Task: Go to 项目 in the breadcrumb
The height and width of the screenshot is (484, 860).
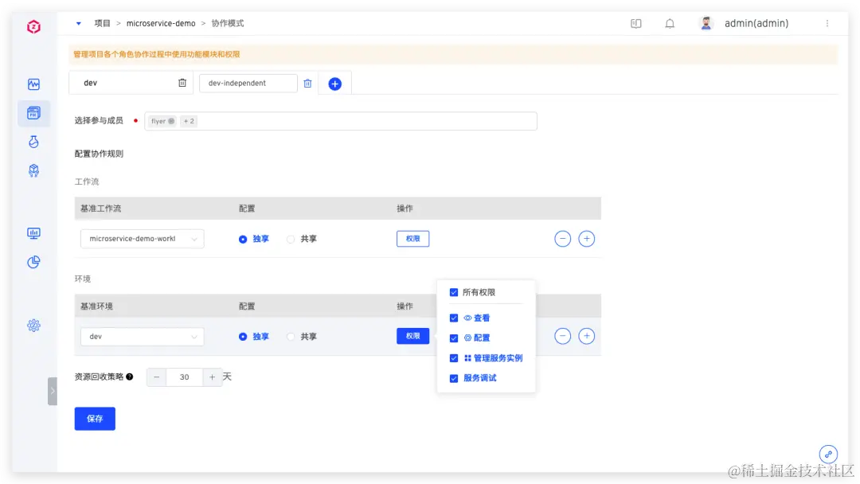Action: [x=102, y=24]
